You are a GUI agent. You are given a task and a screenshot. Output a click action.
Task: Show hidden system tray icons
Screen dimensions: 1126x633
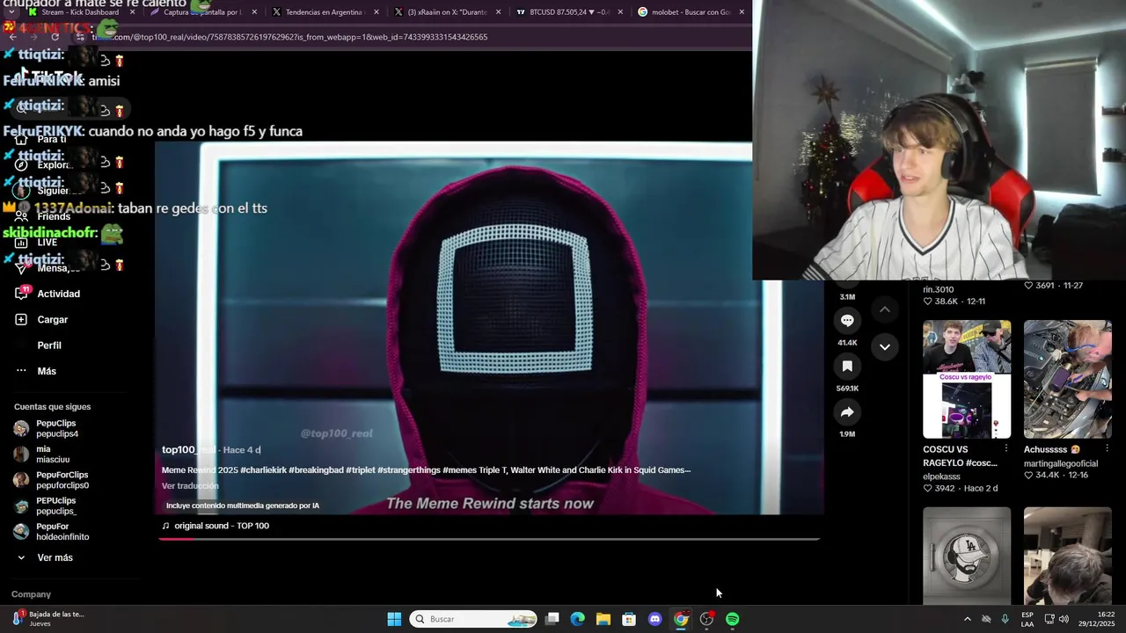tap(968, 619)
